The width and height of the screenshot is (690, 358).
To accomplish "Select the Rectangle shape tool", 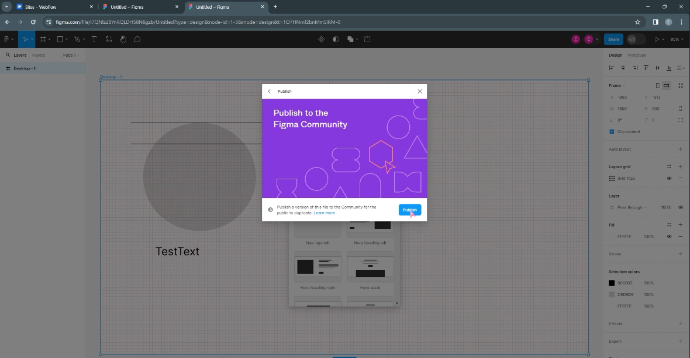I will click(x=60, y=39).
